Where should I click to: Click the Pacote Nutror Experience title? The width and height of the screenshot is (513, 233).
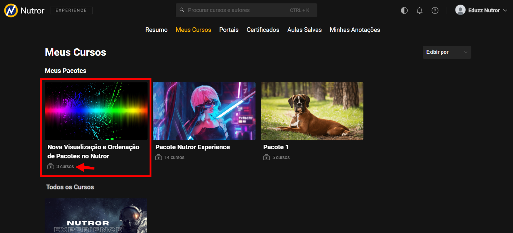pyautogui.click(x=193, y=147)
